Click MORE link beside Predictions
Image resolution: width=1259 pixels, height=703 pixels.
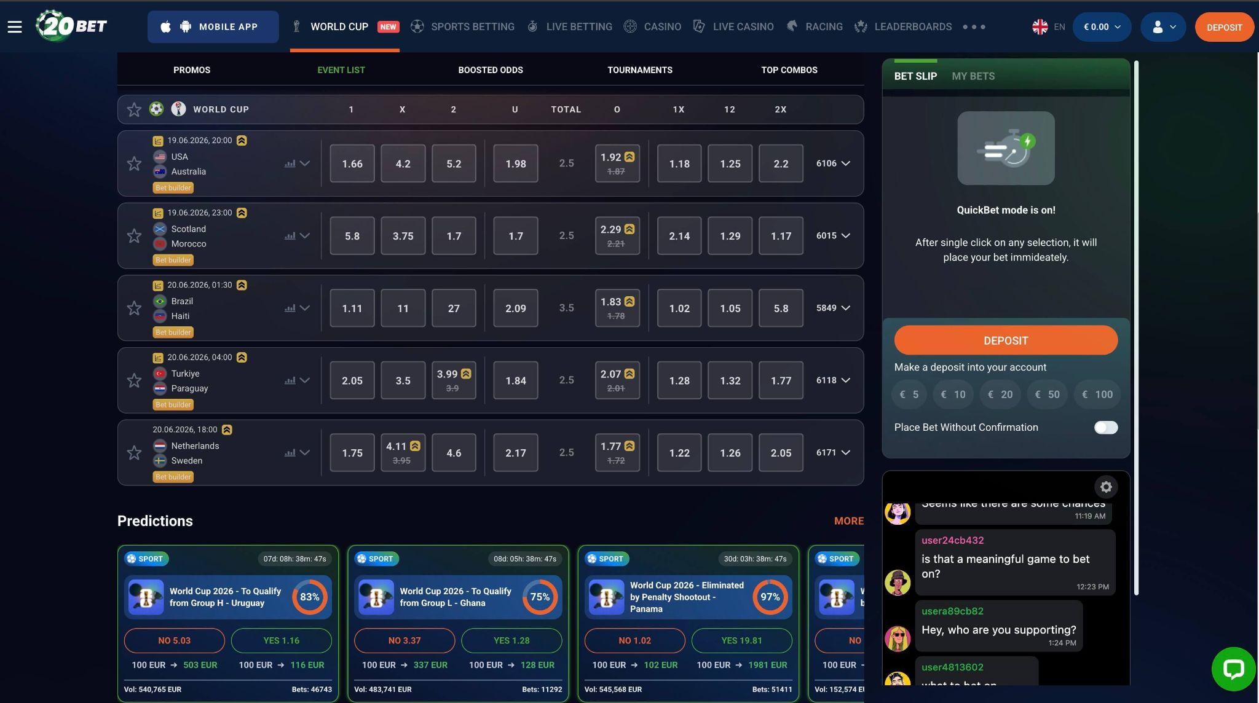pos(848,521)
